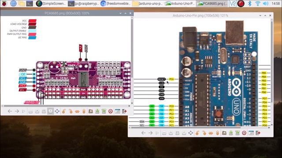Go to next image in PCA9685 window
The width and height of the screenshot is (282, 158).
17,111
